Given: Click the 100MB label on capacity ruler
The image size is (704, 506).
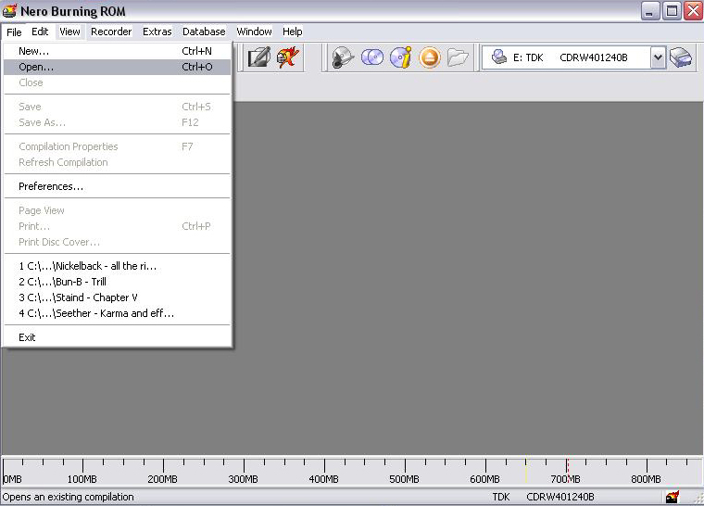Looking at the screenshot, I should click(82, 479).
